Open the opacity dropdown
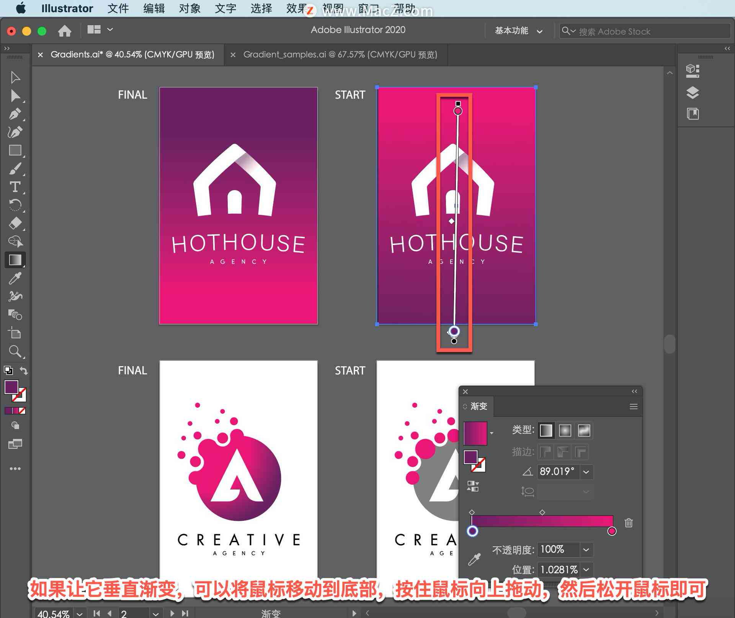735x618 pixels. pos(586,550)
